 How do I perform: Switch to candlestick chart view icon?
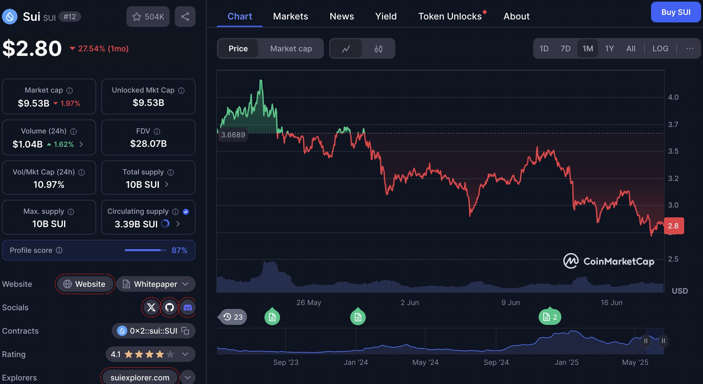click(378, 49)
